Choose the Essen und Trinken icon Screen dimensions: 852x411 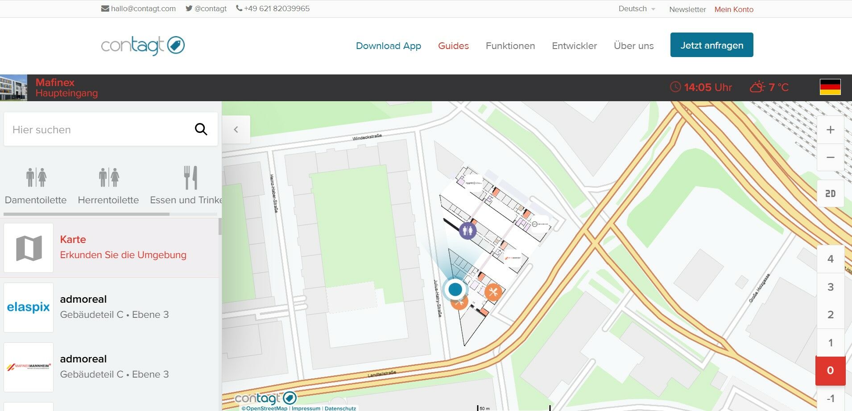click(190, 177)
